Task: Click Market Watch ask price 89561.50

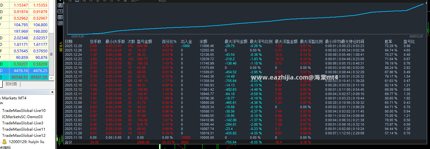Action: point(40,77)
